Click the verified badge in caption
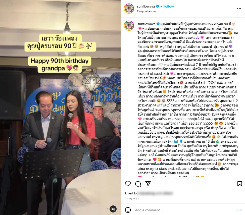The height and width of the screenshot is (215, 245). (x=158, y=24)
